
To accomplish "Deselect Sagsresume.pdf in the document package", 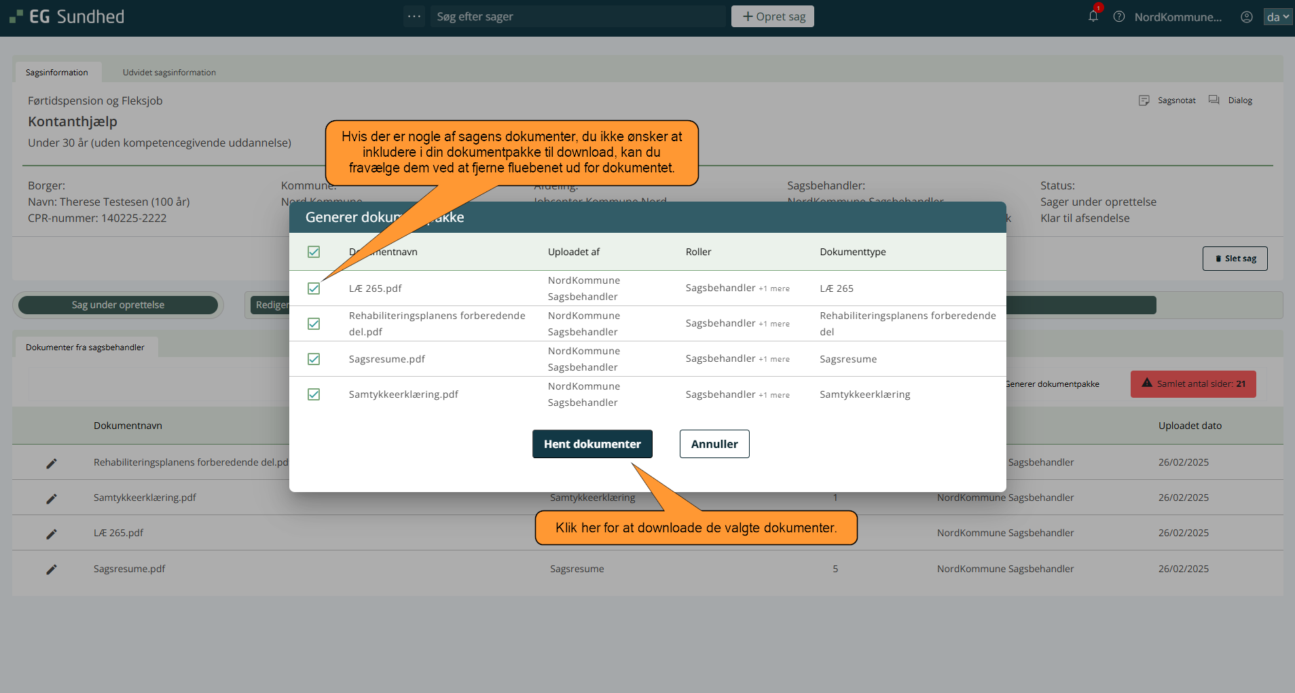I will tap(314, 359).
